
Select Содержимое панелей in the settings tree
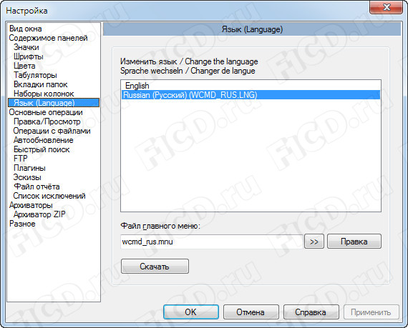tap(48, 38)
